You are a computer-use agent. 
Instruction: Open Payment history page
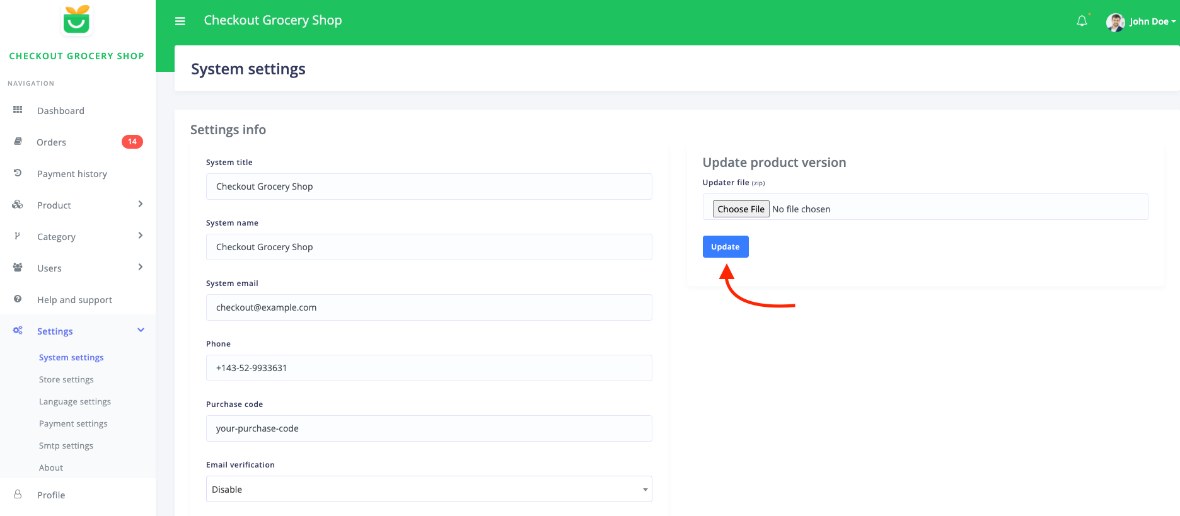(72, 174)
